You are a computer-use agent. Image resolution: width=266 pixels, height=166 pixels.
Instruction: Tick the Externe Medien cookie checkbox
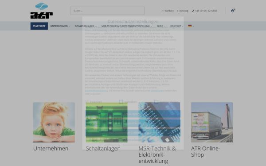tap(156, 102)
